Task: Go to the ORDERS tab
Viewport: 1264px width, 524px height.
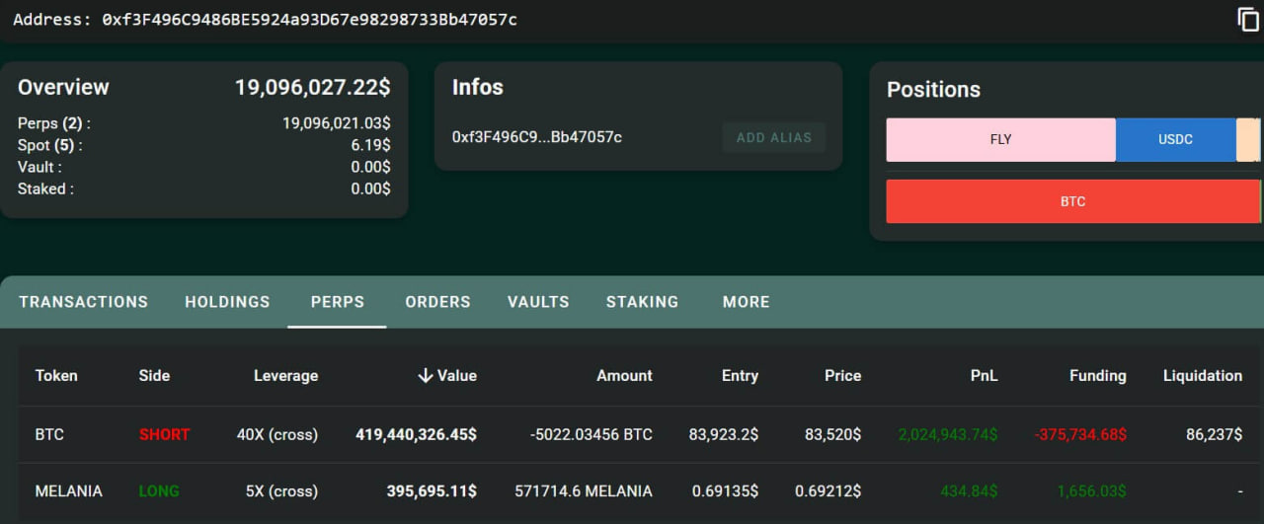Action: coord(437,302)
